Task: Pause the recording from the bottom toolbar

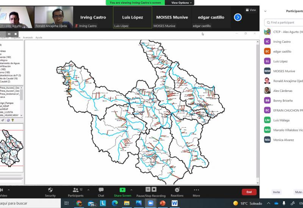Action: coord(148,189)
